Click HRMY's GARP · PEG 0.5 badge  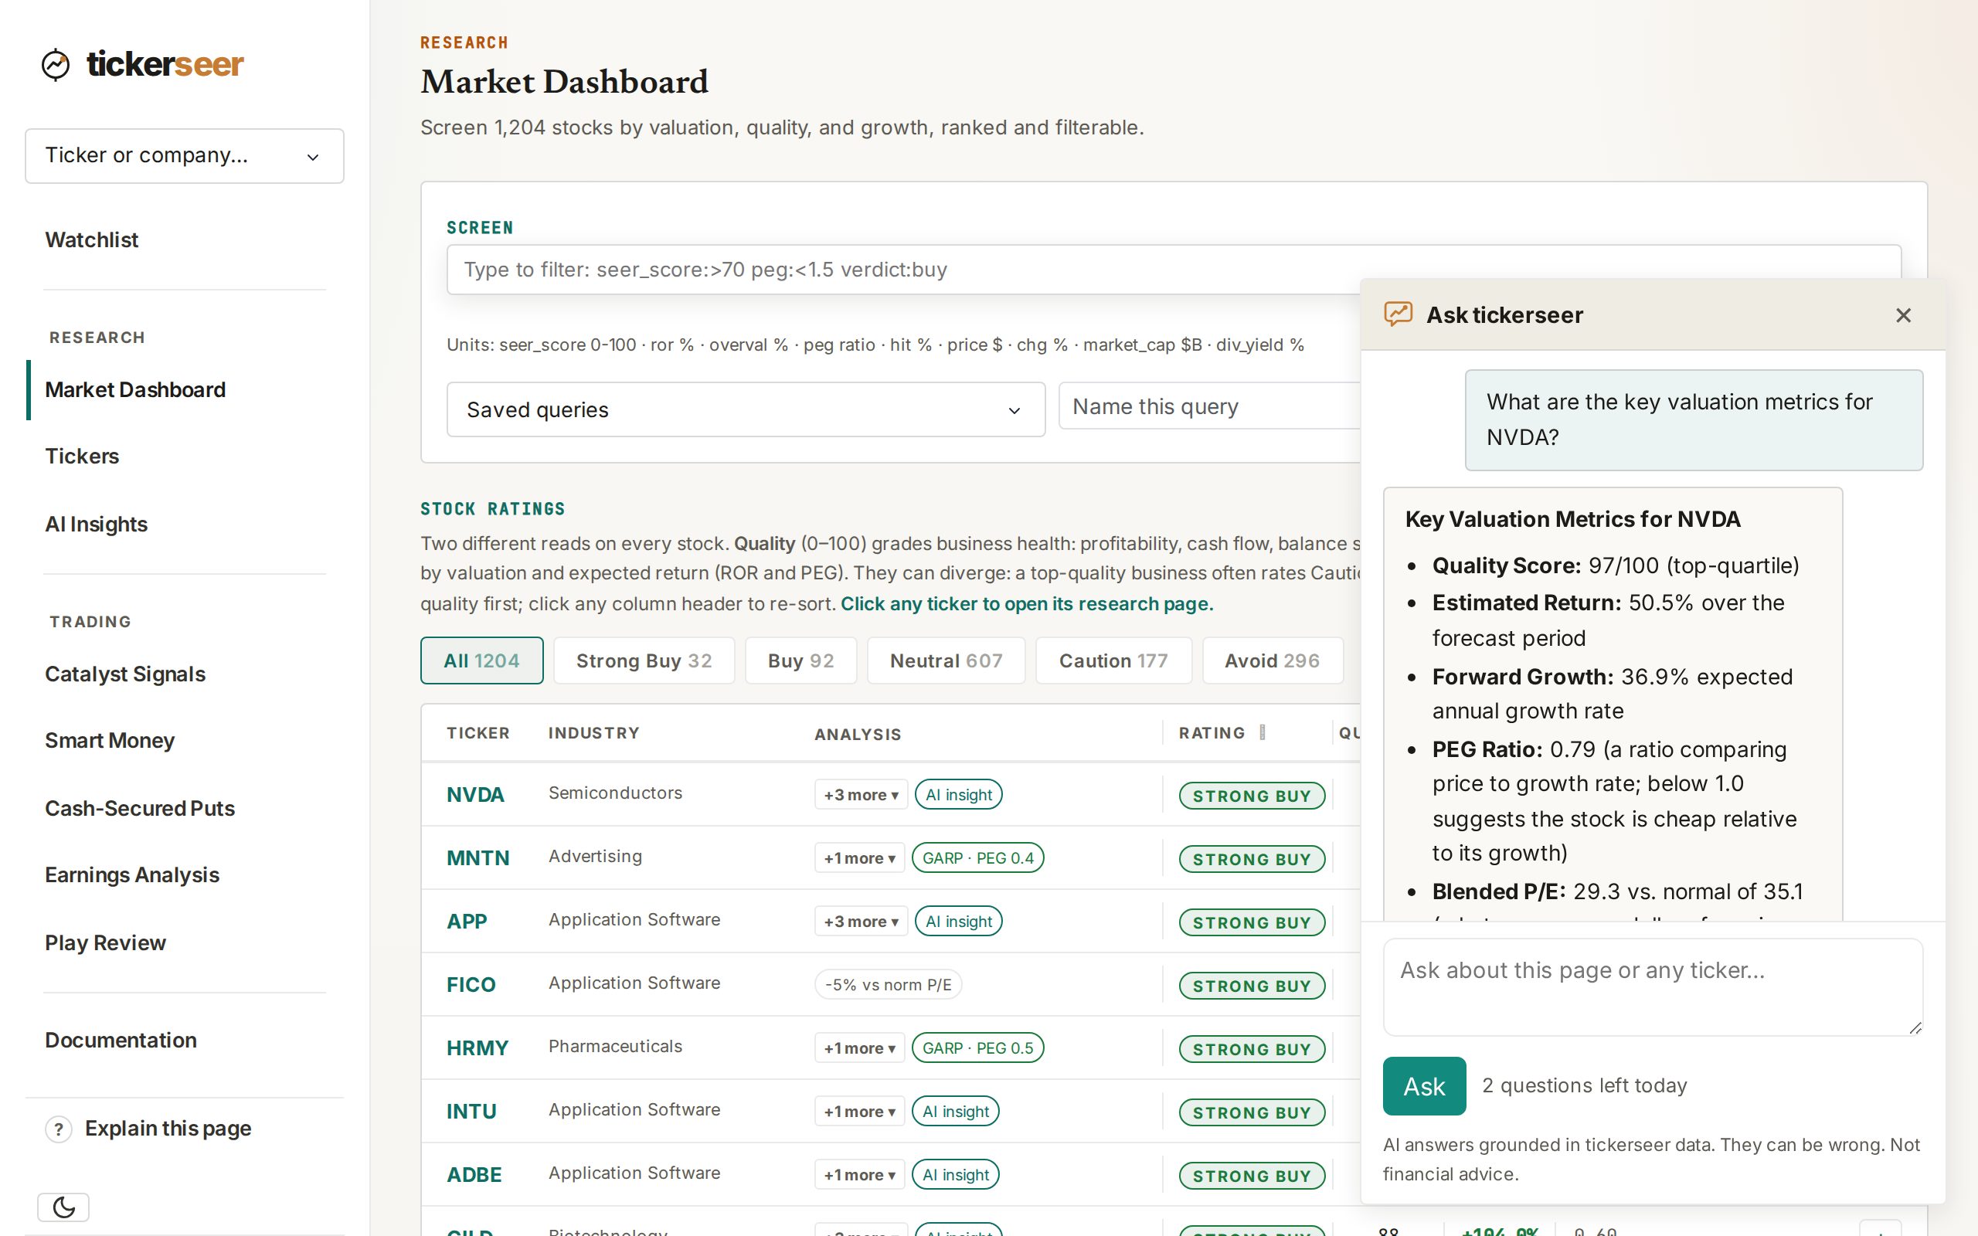pyautogui.click(x=977, y=1048)
